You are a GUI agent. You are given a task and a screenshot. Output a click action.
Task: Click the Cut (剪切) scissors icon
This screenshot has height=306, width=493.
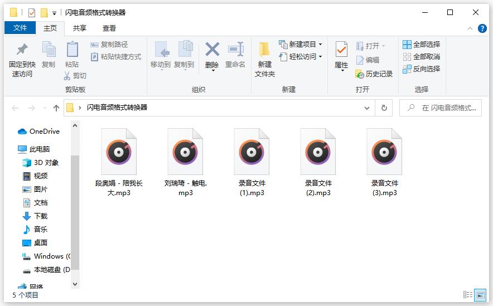(x=67, y=75)
